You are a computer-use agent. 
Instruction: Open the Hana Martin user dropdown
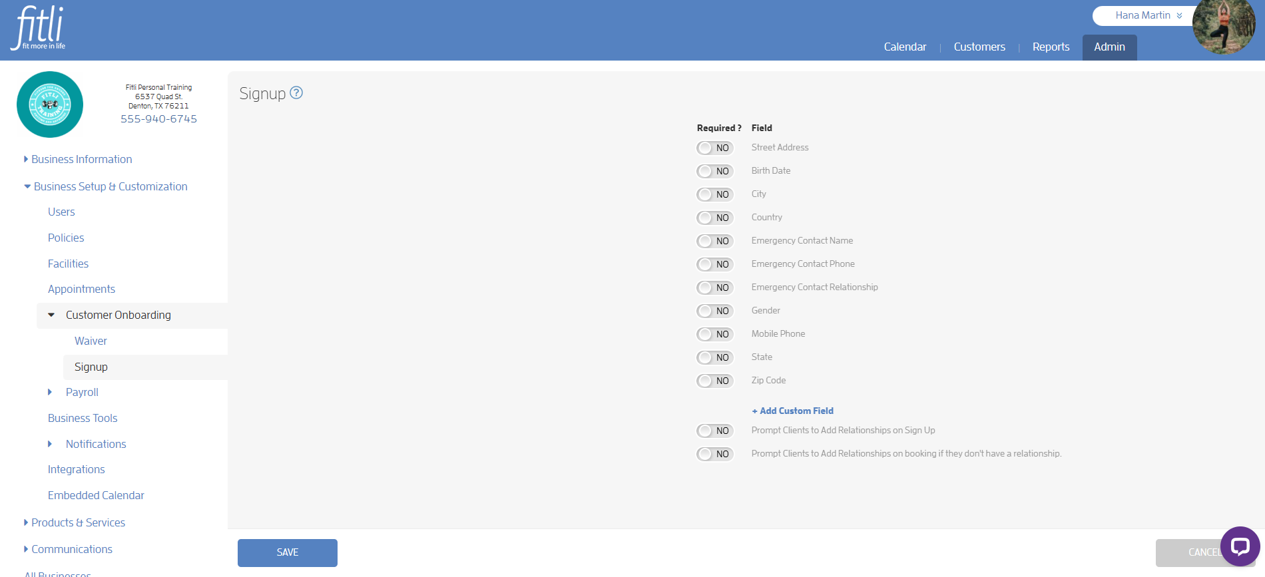(1148, 15)
